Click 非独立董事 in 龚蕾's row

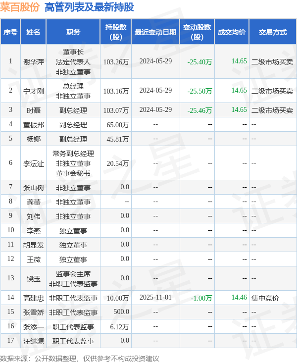click(73, 202)
